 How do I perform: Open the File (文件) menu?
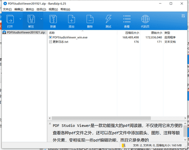tap(7, 10)
